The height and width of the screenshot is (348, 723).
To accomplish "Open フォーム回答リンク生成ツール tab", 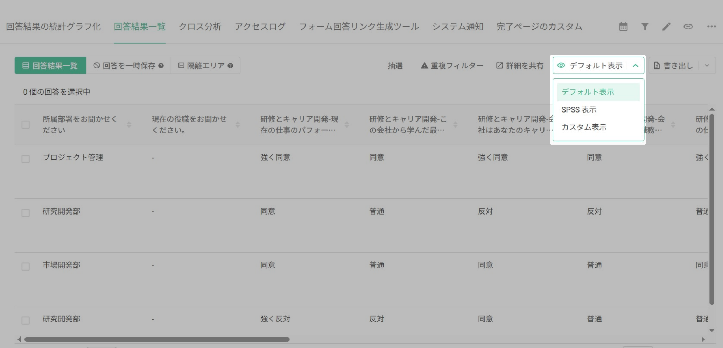I will [359, 27].
